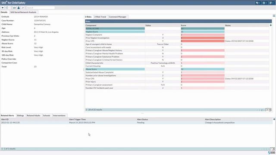Click the Value column header
Screen dimensions: 276x155
[163, 25]
